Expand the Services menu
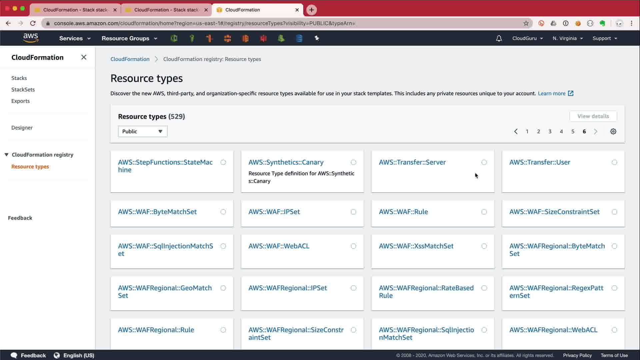Viewport: 640px width, 360px height. tap(75, 38)
